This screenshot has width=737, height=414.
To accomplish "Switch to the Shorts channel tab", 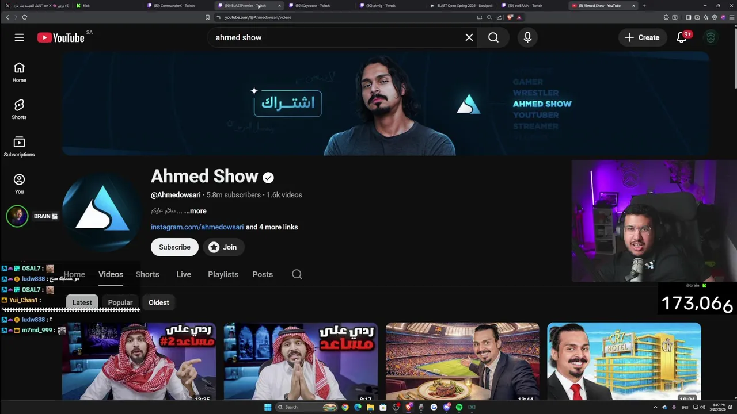I will [x=147, y=274].
